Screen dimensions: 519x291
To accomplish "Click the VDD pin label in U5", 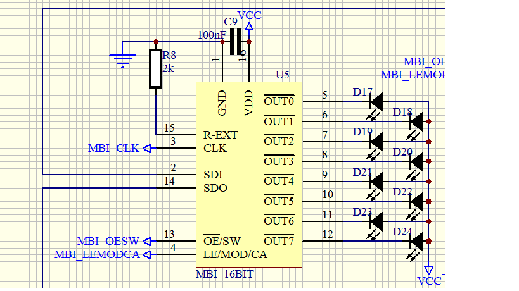I will [248, 103].
